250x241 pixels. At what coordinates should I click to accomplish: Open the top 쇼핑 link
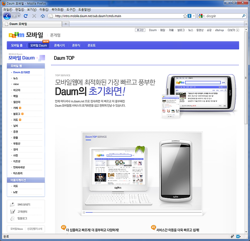209,30
